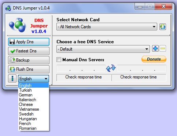The image size is (177, 136).
Task: Remove a DNS server with the yellow minus icon
Action: 163,48
